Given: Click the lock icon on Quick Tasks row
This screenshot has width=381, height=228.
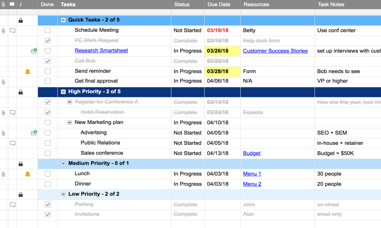Looking at the screenshot, I should coord(20,20).
